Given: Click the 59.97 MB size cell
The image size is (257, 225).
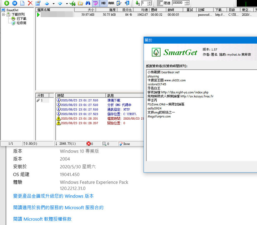Looking at the screenshot, I should pos(88,15).
